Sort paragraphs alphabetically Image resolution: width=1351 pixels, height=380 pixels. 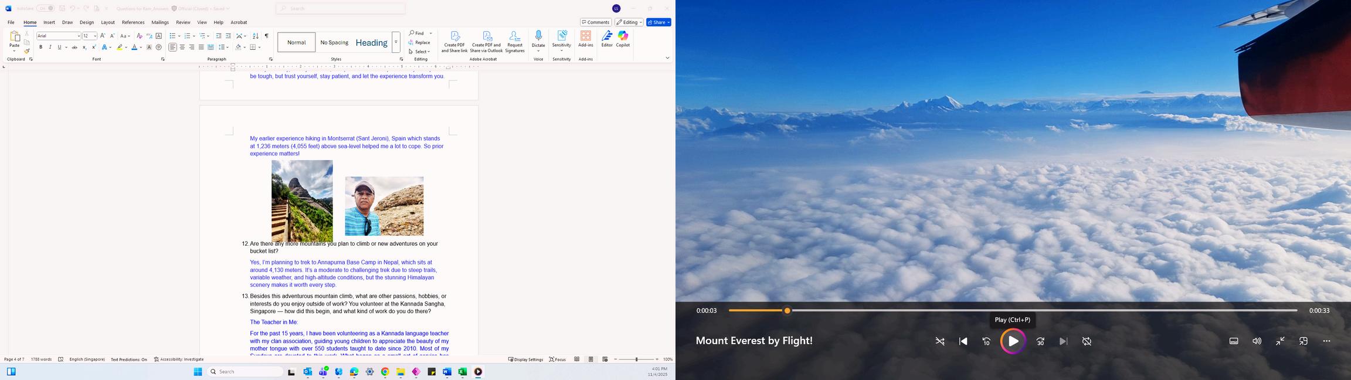pos(256,36)
